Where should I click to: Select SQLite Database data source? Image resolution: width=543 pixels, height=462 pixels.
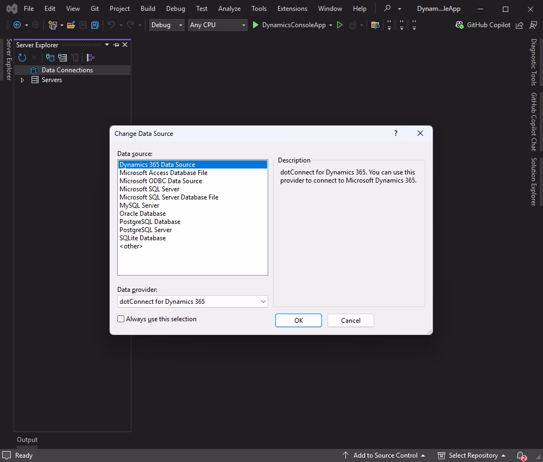142,238
